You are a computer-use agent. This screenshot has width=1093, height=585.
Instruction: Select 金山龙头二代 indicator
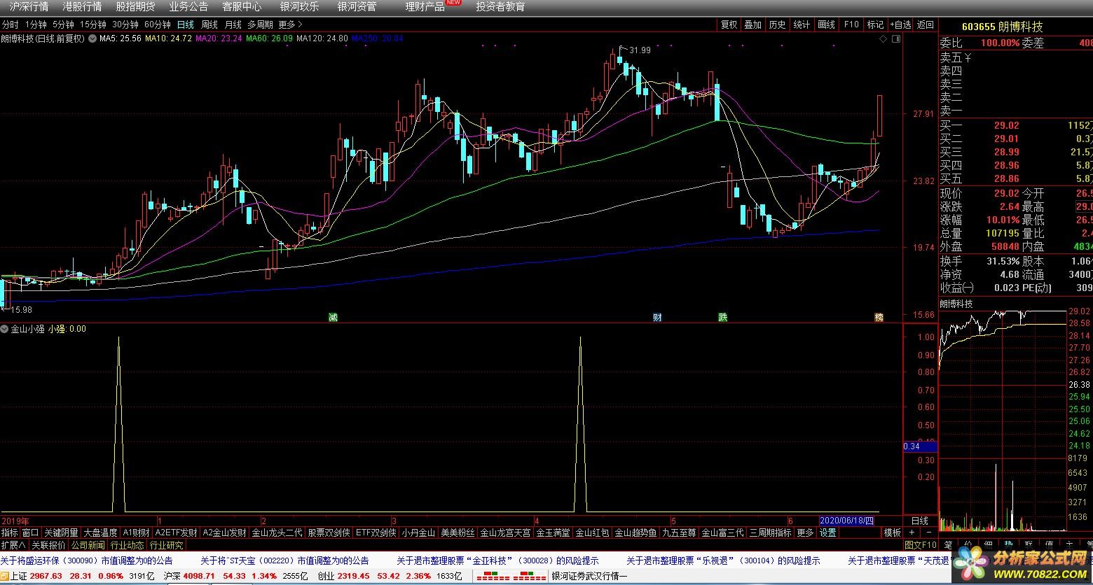click(277, 533)
